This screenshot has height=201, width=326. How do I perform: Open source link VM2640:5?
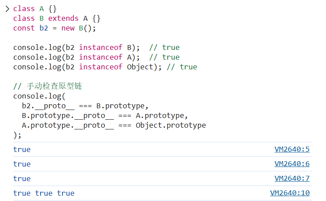pyautogui.click(x=292, y=149)
